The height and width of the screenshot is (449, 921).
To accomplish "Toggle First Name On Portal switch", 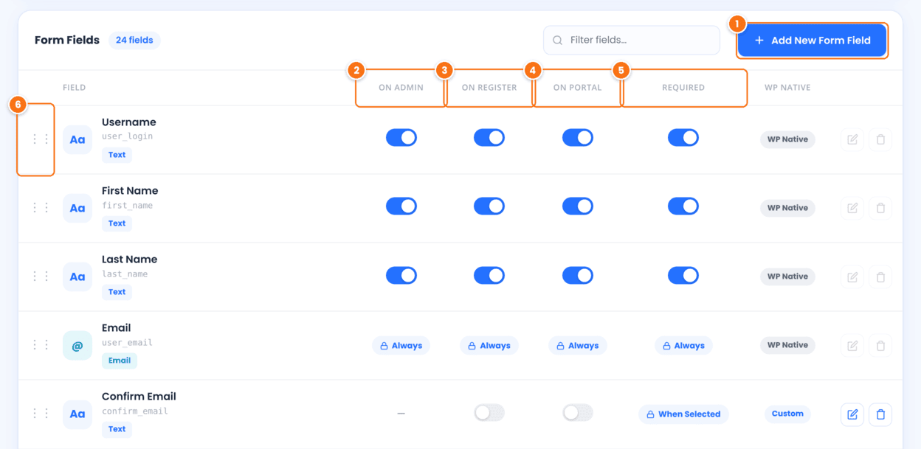I will [578, 206].
